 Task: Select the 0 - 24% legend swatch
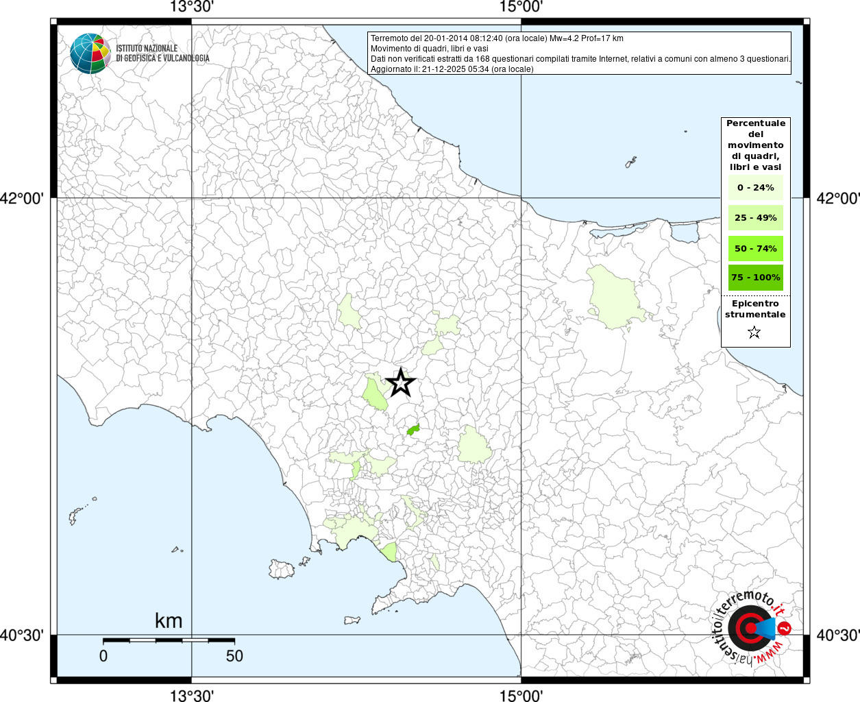pos(756,187)
